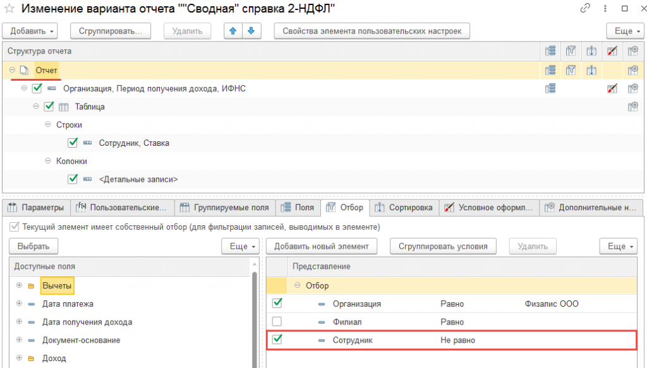This screenshot has height=368, width=647.
Task: Click the Сгруппировать button
Action: coord(110,31)
